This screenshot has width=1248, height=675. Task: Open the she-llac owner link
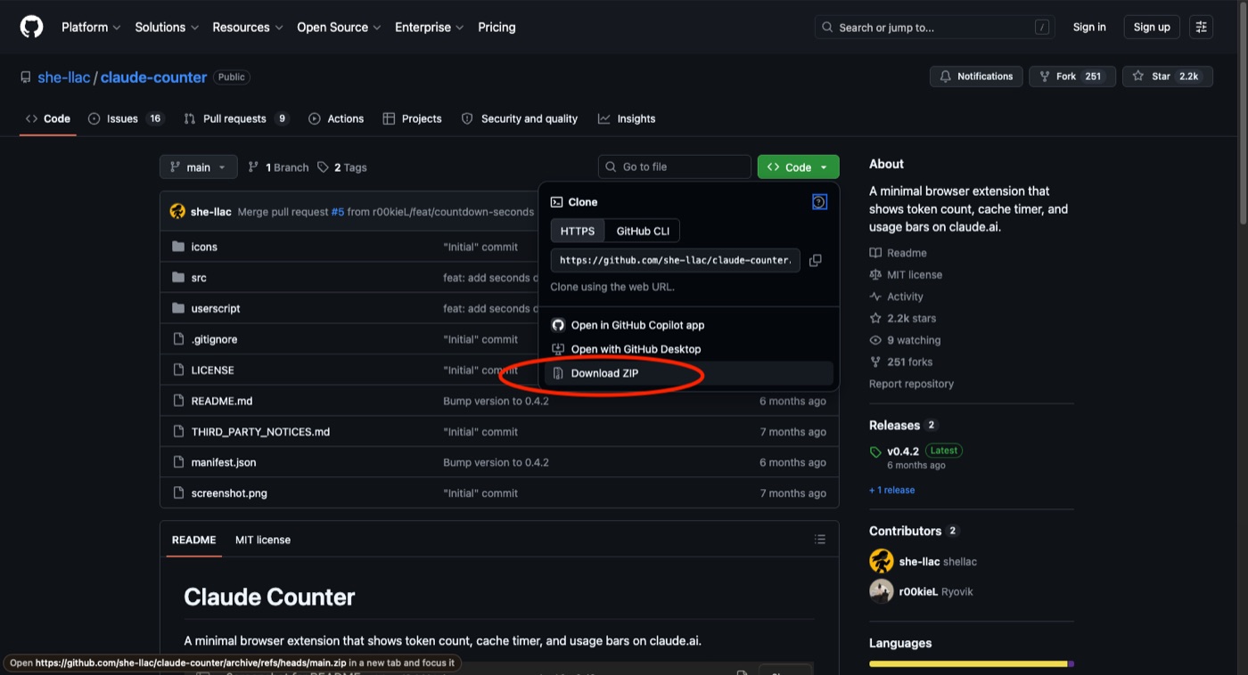pos(64,77)
